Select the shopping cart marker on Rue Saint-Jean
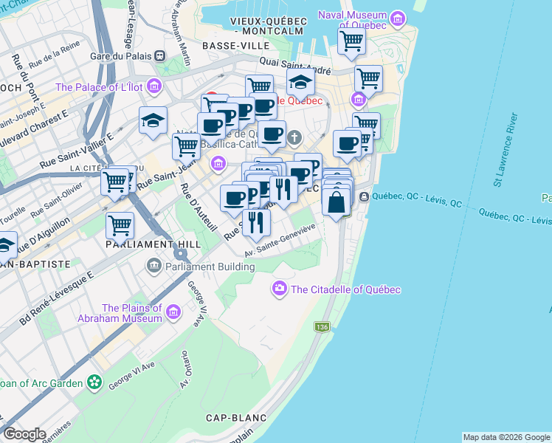The height and width of the screenshot is (443, 552). coord(186,149)
